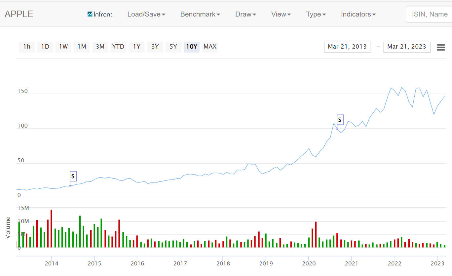Select the MAX time range

pos(210,47)
